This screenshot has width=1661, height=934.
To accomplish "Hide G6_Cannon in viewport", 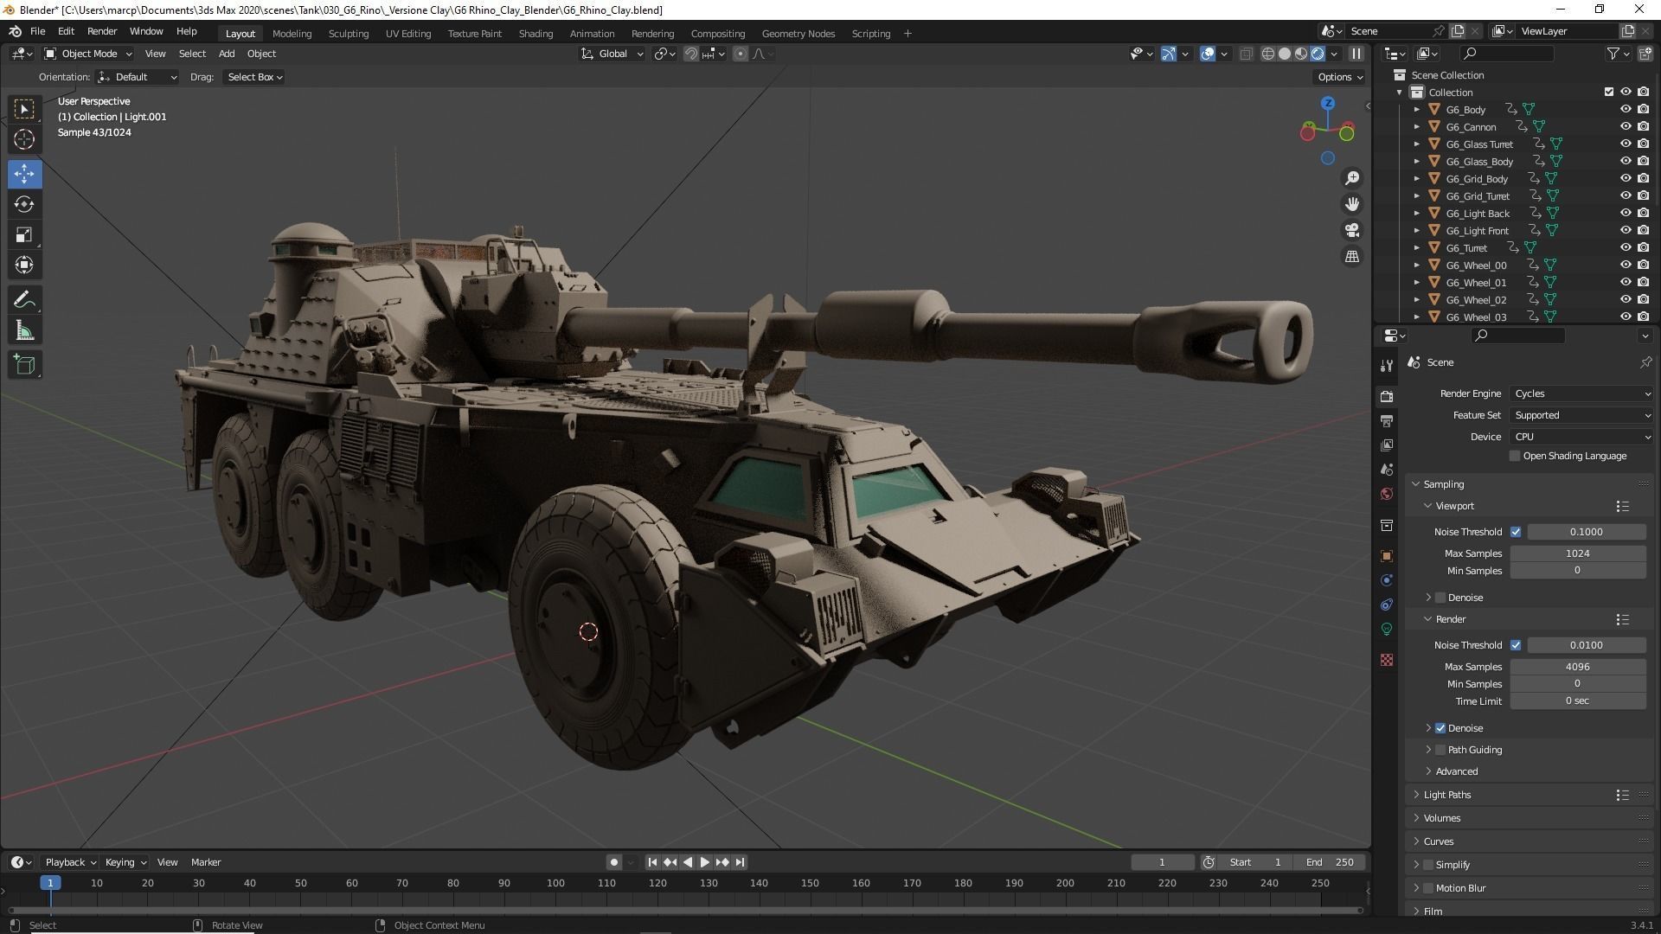I will click(1626, 126).
